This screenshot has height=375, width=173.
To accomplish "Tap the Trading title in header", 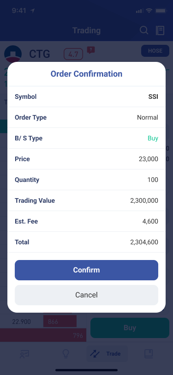I will point(87,30).
